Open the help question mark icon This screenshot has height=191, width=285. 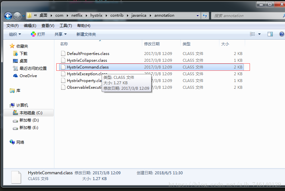pos(281,34)
